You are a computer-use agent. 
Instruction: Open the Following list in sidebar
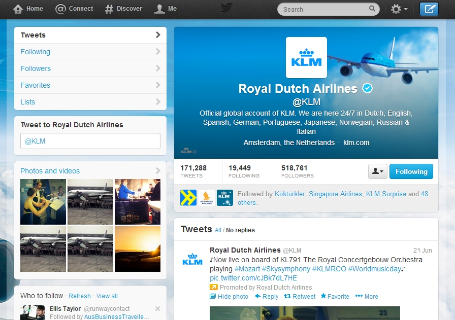tap(90, 52)
